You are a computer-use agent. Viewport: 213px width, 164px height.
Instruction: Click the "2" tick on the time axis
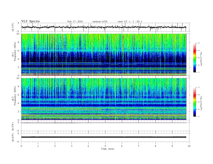[x=55, y=146]
